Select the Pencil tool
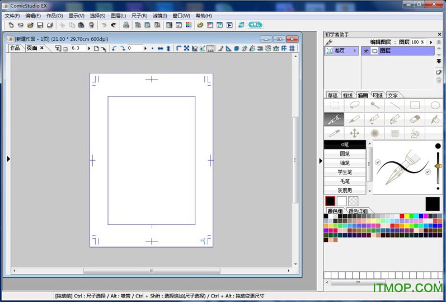The height and width of the screenshot is (302, 446). 354,119
